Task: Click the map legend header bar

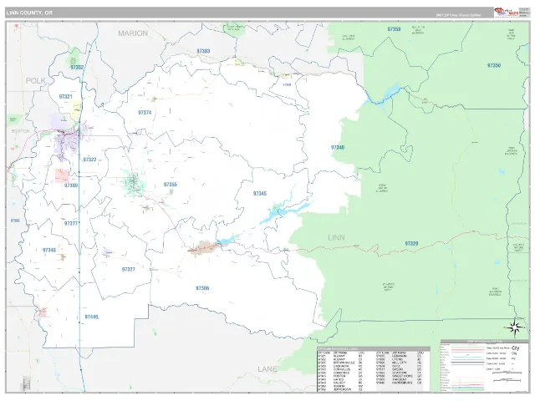Action: [485, 342]
